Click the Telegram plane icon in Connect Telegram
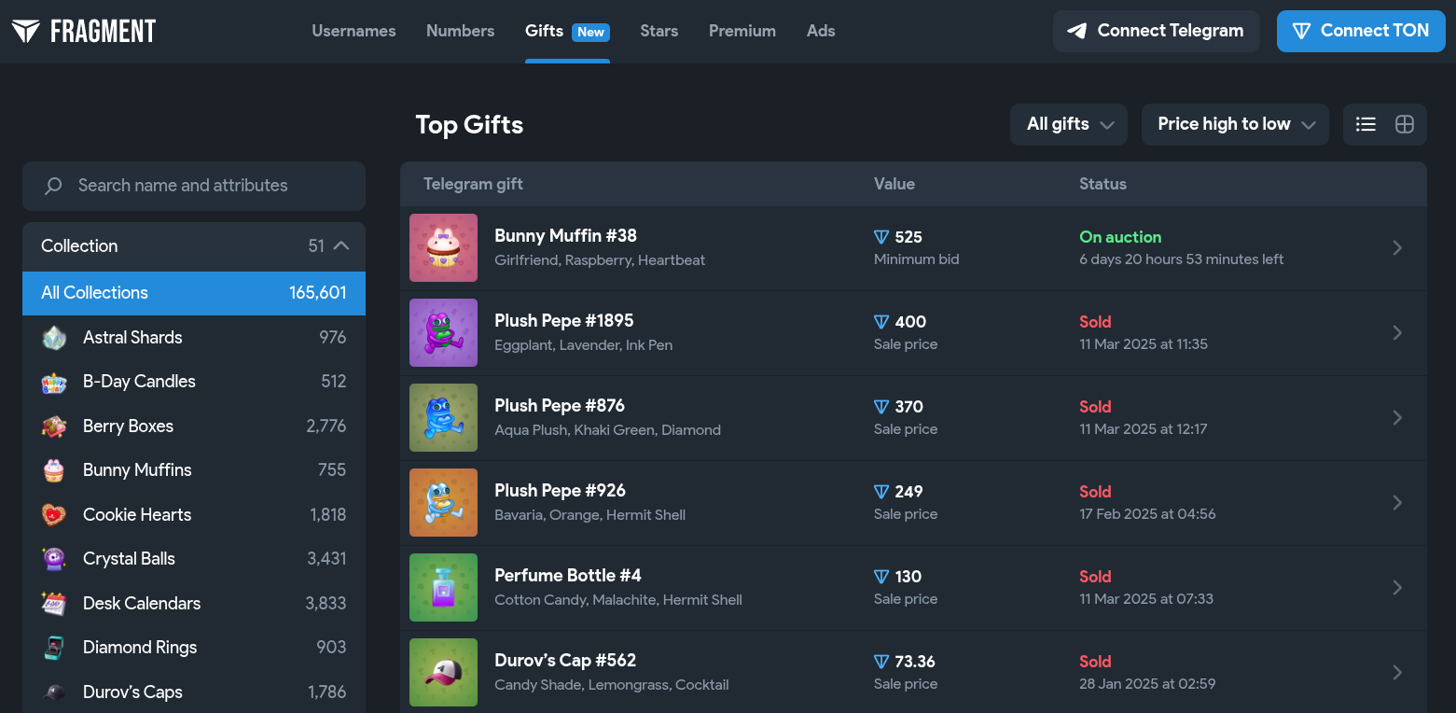 click(1076, 31)
